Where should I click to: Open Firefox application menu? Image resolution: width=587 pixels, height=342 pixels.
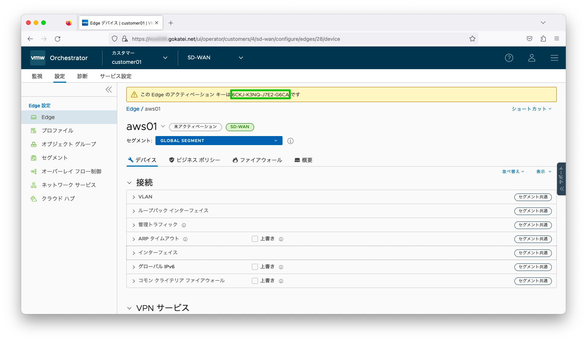tap(557, 39)
